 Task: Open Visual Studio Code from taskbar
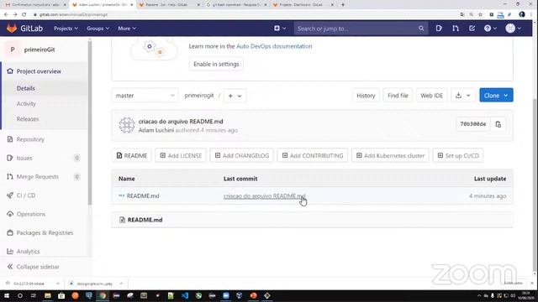[x=185, y=295]
